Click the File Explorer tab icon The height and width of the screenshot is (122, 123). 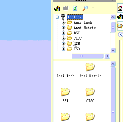pos(120,26)
